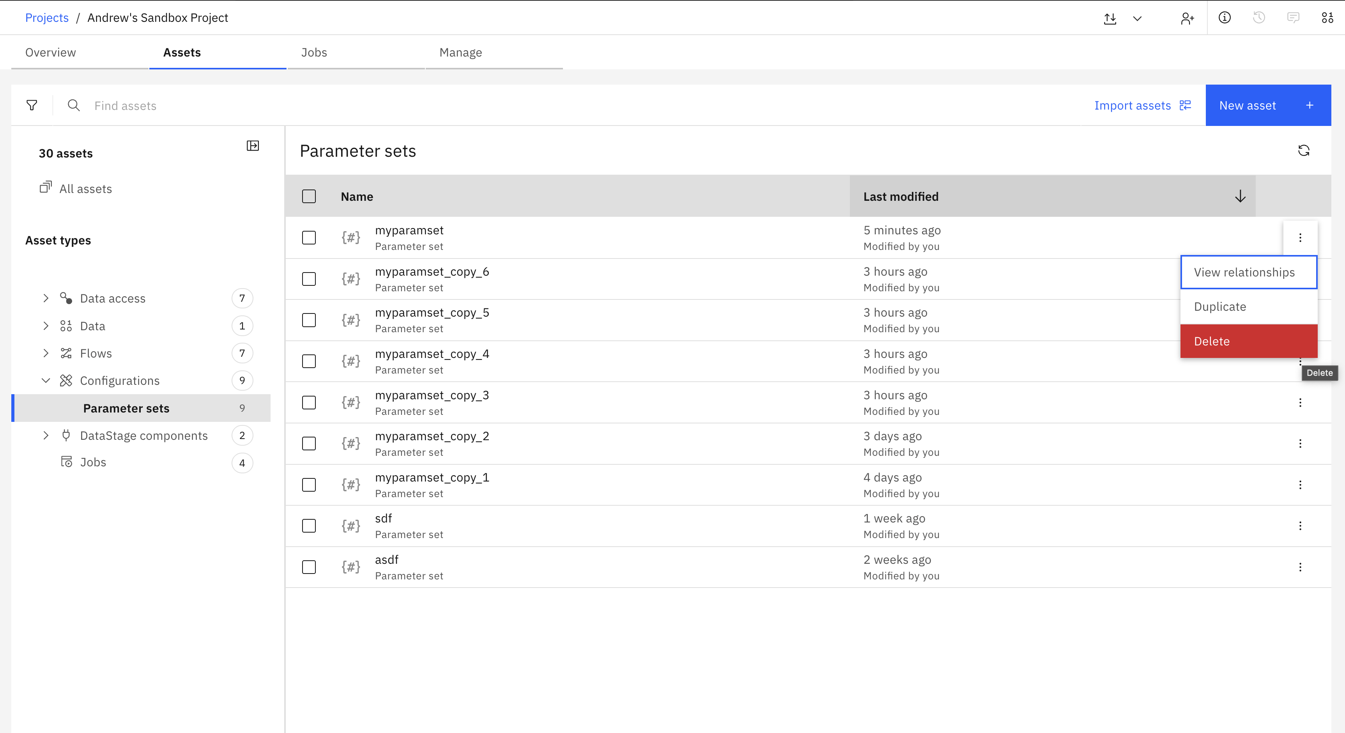The height and width of the screenshot is (733, 1345).
Task: Click the import/export arrows icon
Action: tap(1110, 18)
